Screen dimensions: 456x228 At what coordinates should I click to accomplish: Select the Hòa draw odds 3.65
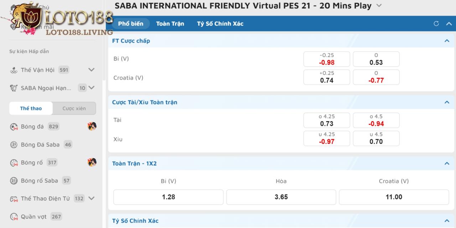click(x=281, y=197)
